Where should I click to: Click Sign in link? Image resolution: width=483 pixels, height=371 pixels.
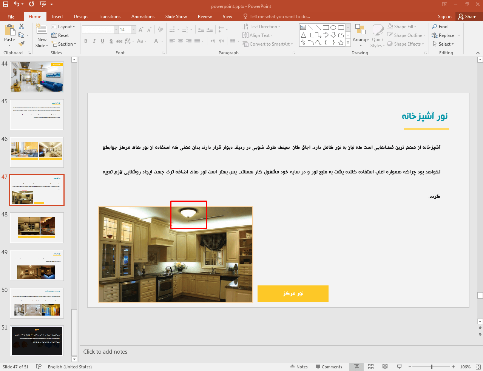444,17
